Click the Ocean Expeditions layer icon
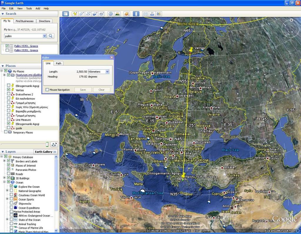 [16, 208]
